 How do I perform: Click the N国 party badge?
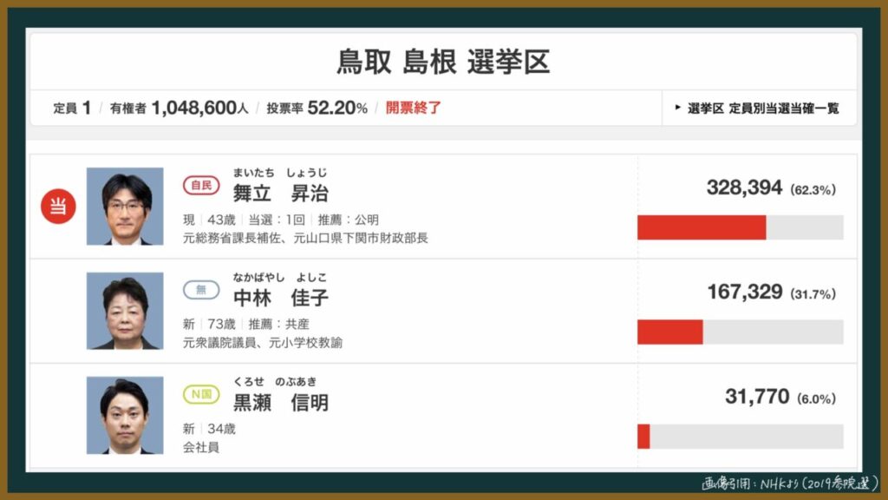201,395
